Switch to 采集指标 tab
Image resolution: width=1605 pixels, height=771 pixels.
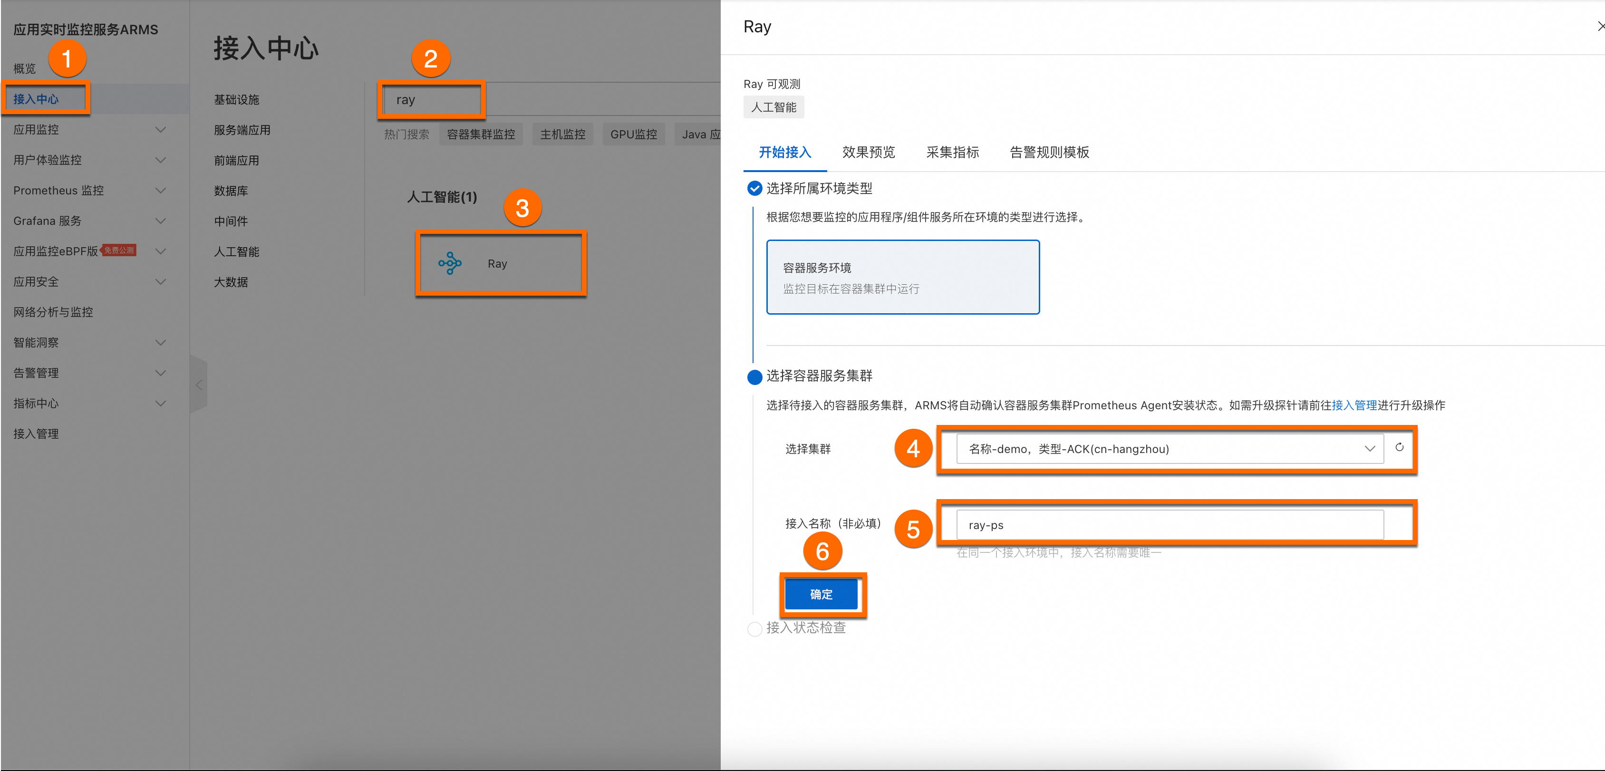pyautogui.click(x=952, y=152)
